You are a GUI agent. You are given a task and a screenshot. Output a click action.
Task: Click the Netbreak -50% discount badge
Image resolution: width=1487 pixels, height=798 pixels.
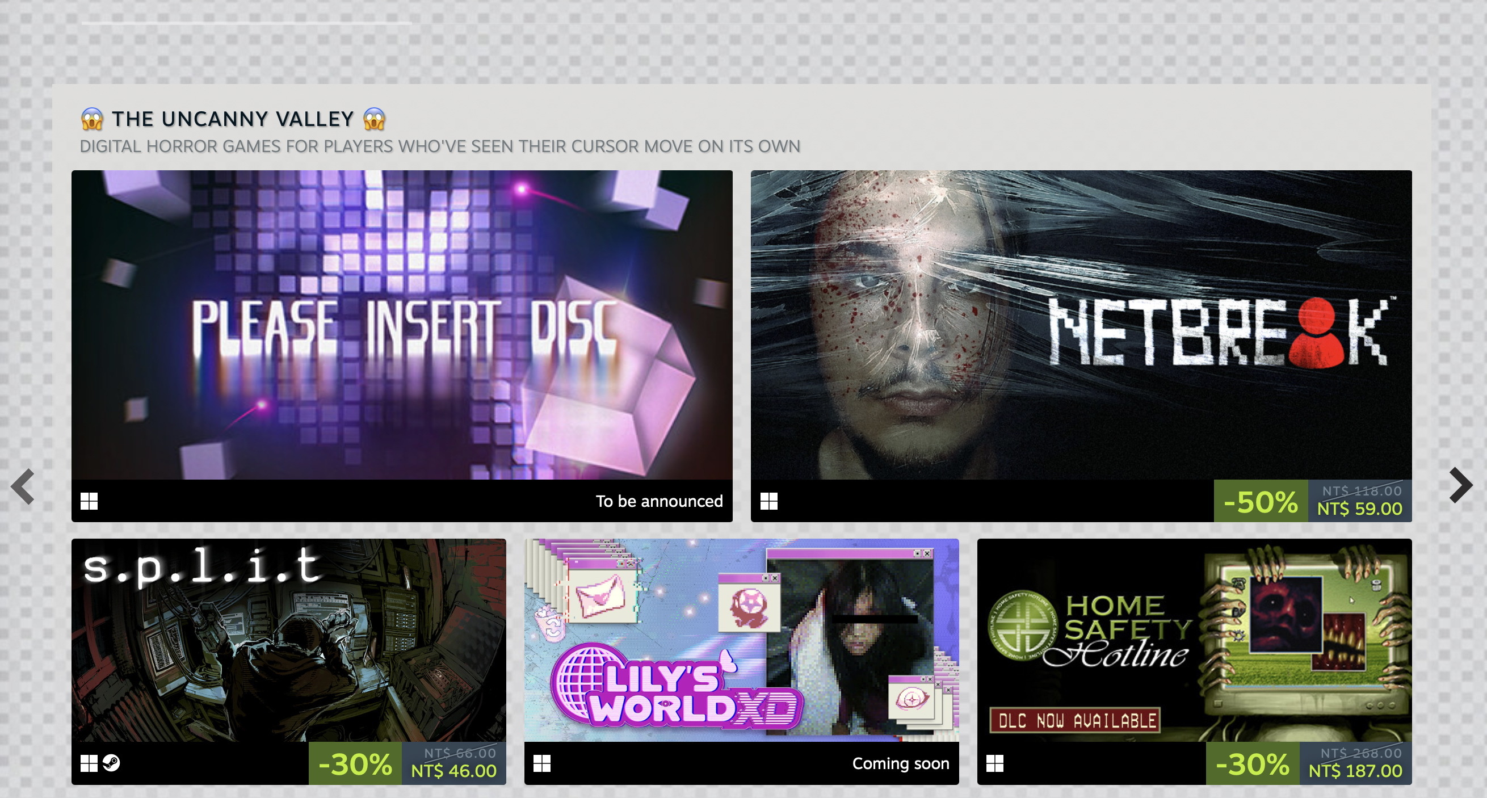click(x=1261, y=501)
